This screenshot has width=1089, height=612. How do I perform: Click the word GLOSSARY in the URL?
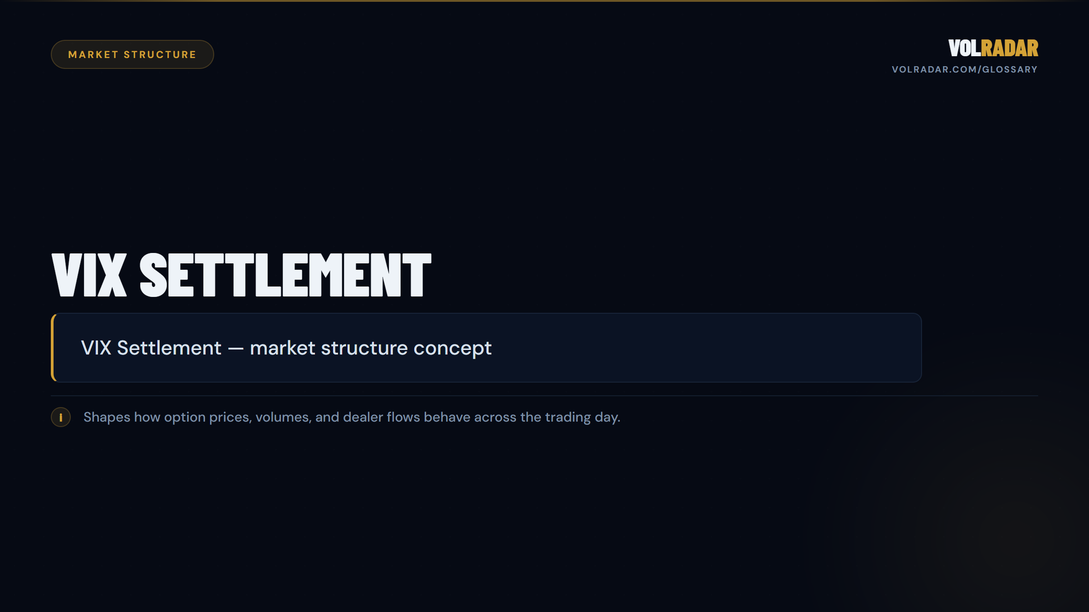click(x=1010, y=69)
